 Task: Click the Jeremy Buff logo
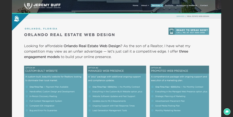pos(42,6)
